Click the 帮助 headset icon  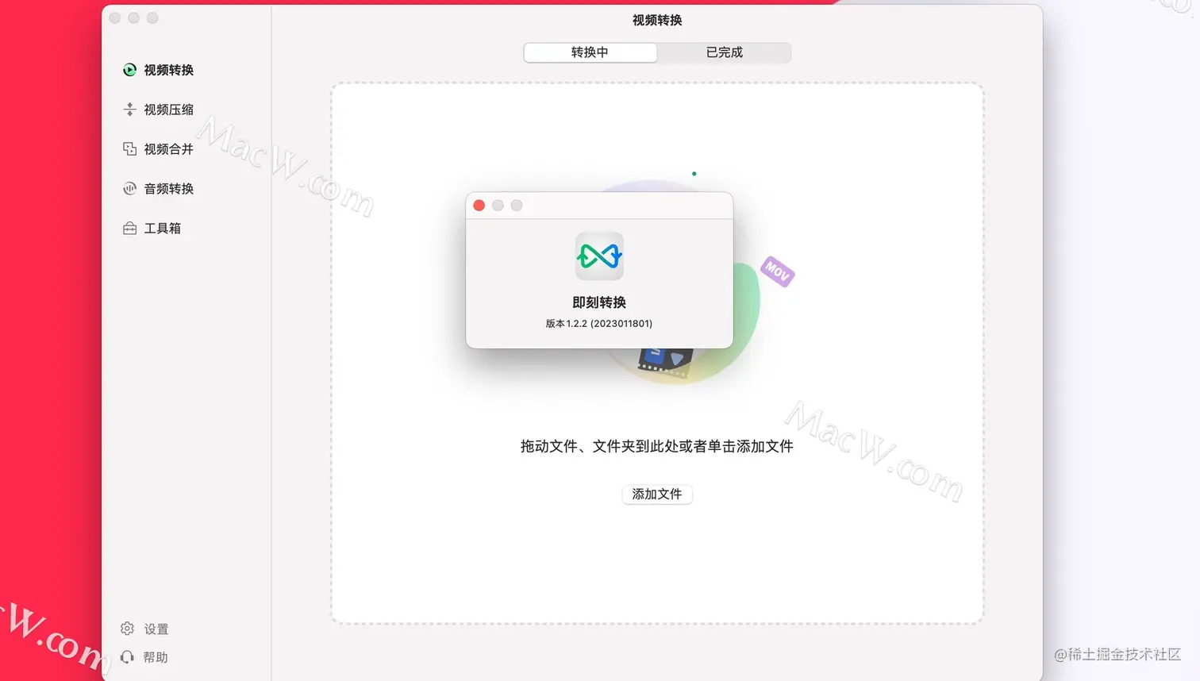pos(127,657)
